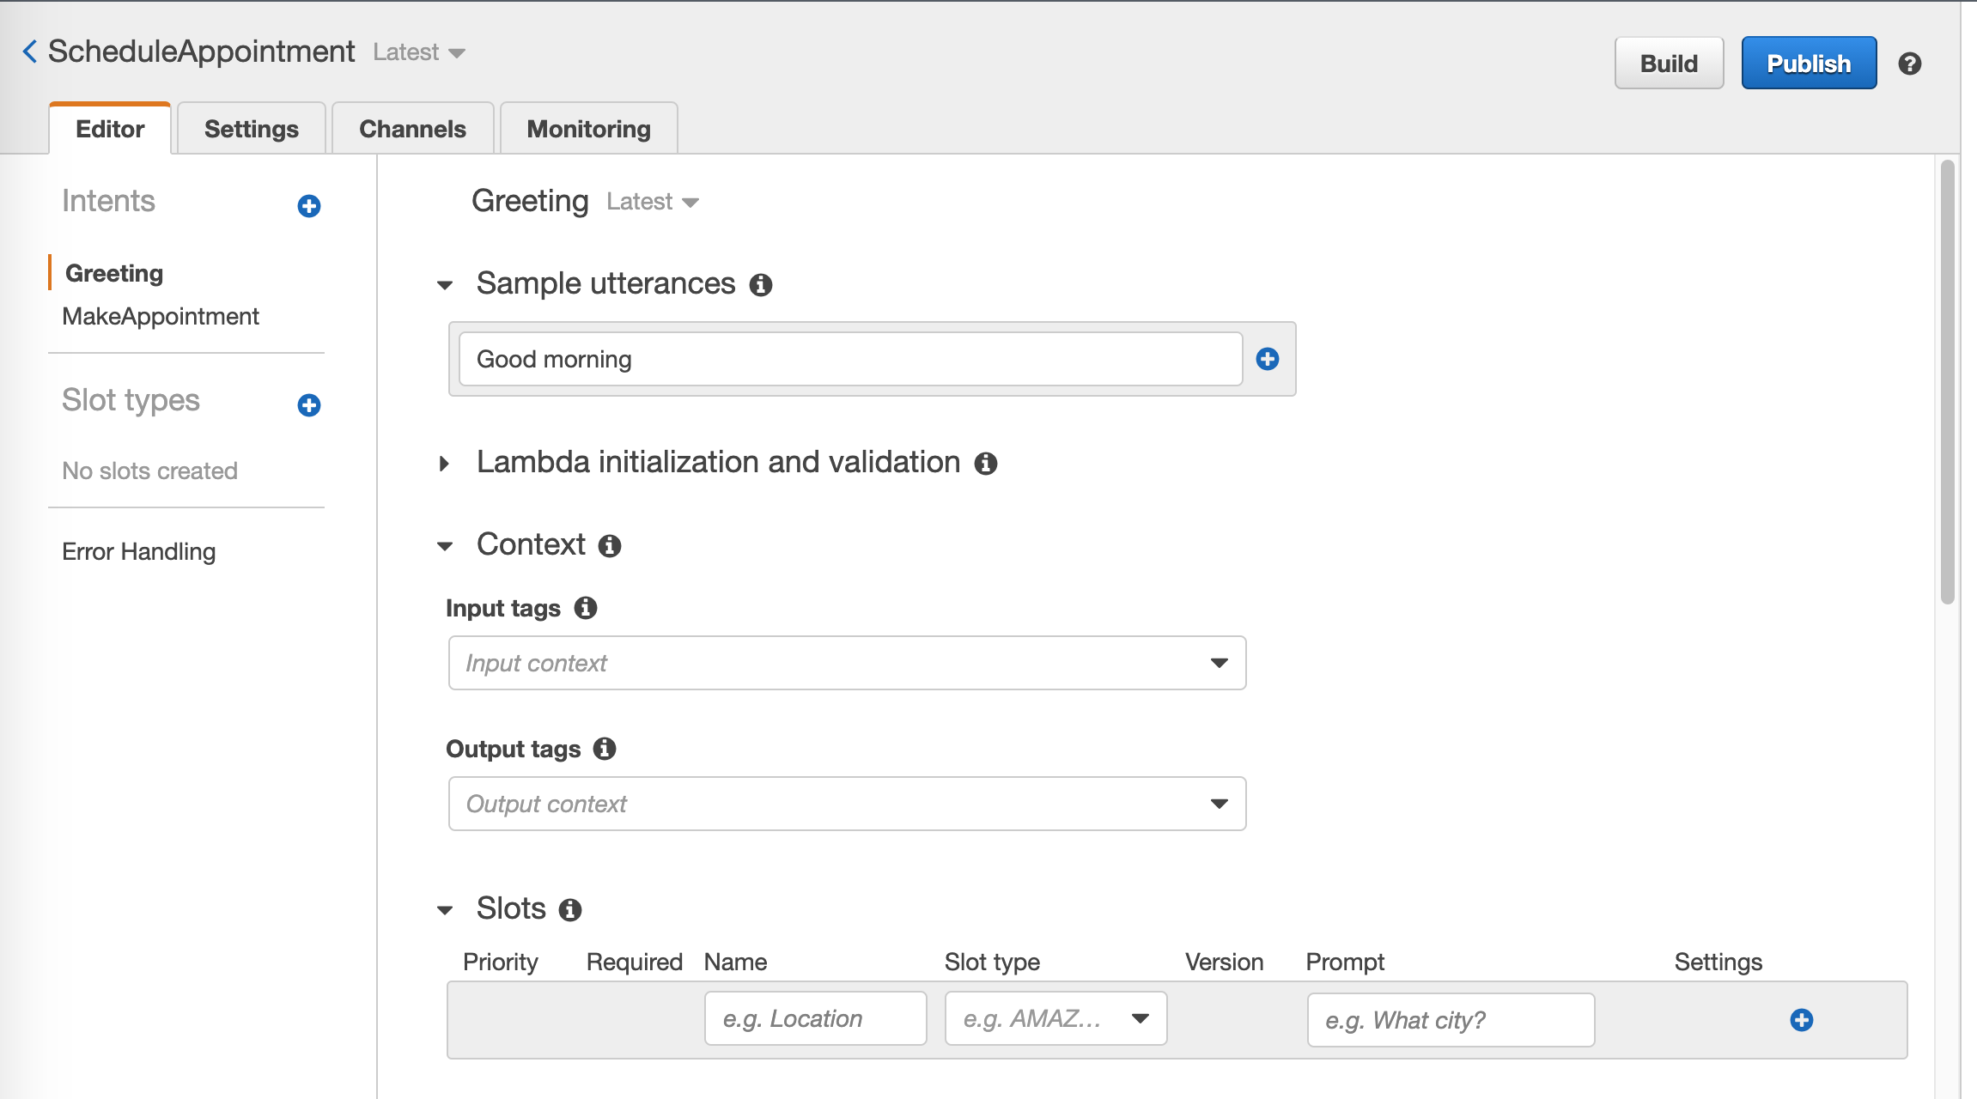This screenshot has width=1977, height=1099.
Task: Switch to the Channels tab
Action: [412, 129]
